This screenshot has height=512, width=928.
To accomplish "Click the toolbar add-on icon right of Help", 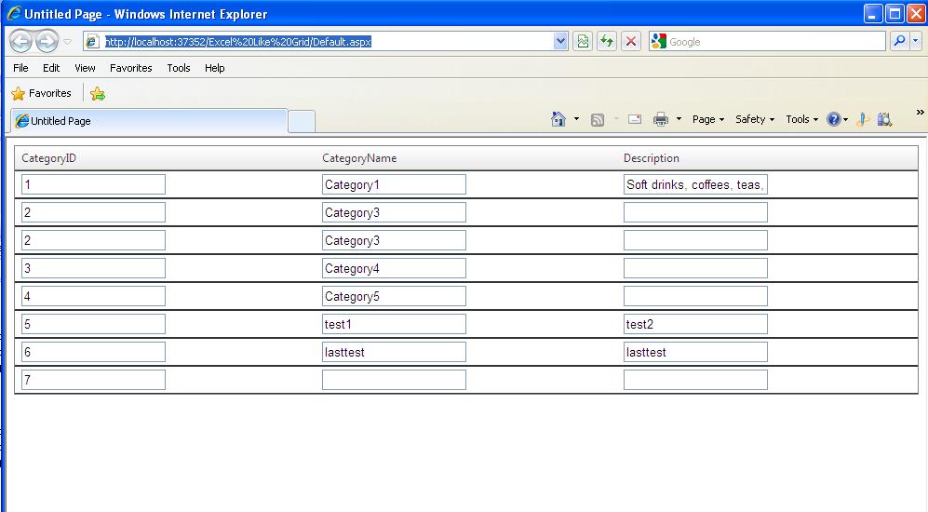I will 863,119.
